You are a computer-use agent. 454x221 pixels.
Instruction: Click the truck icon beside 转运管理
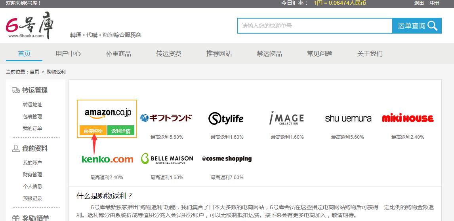pos(15,91)
